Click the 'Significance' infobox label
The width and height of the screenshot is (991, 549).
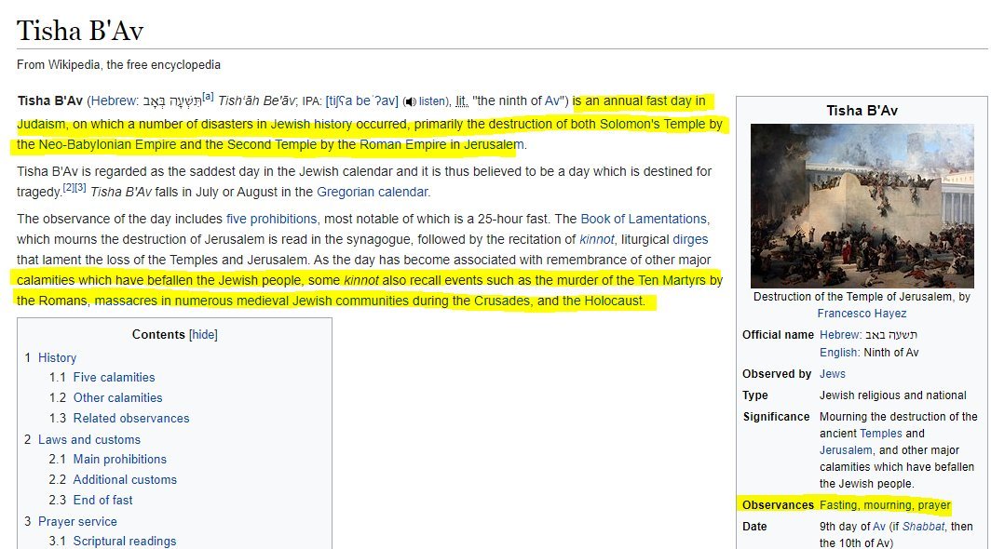coord(776,417)
